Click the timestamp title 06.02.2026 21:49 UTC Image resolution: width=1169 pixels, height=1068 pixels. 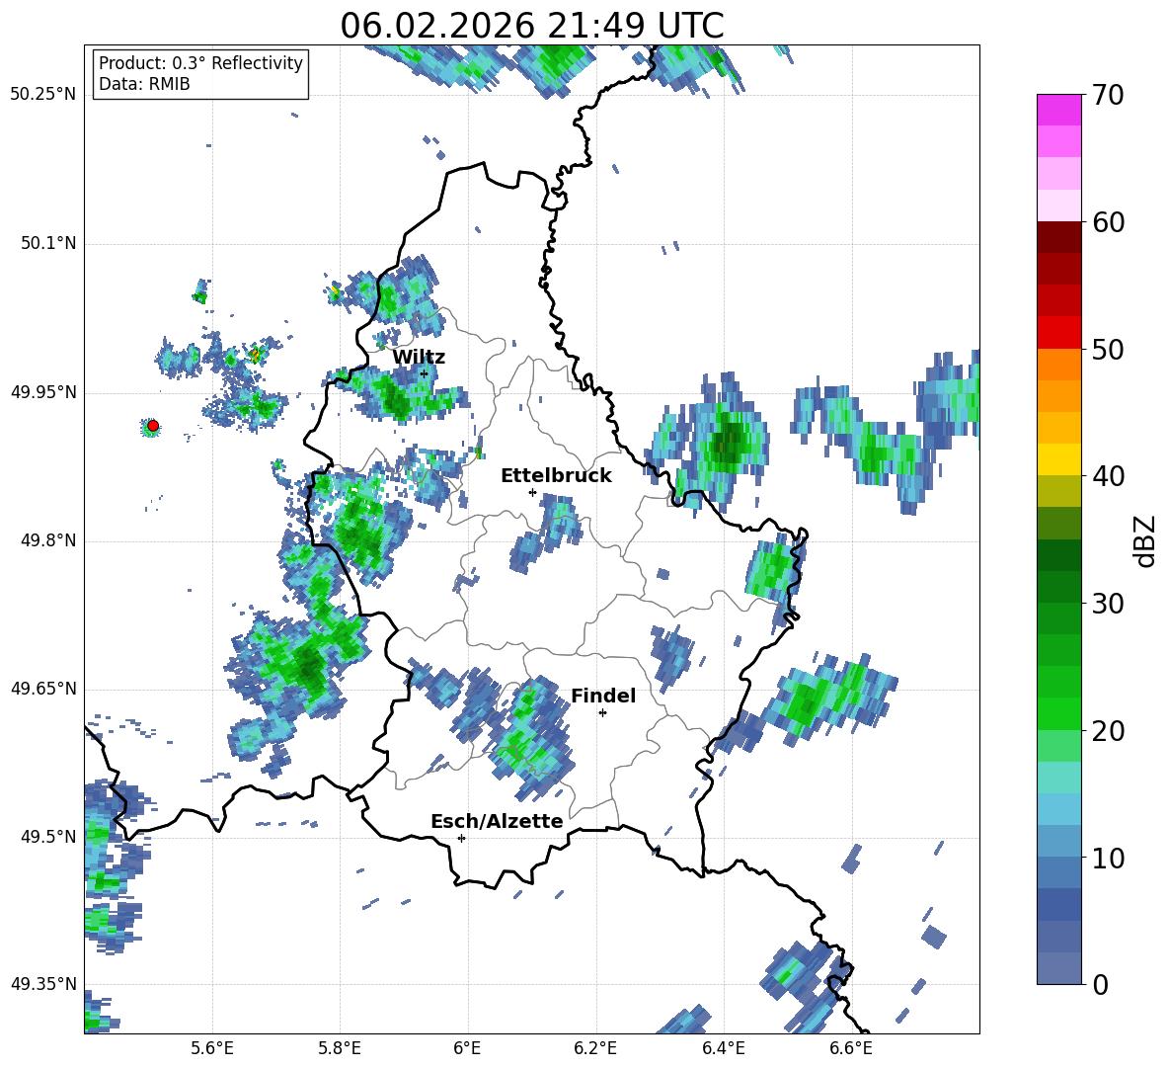pos(532,26)
